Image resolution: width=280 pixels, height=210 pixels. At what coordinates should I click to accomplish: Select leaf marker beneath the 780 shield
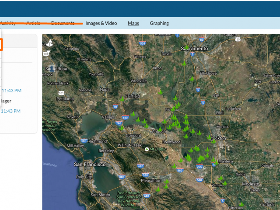pyautogui.click(x=122, y=128)
